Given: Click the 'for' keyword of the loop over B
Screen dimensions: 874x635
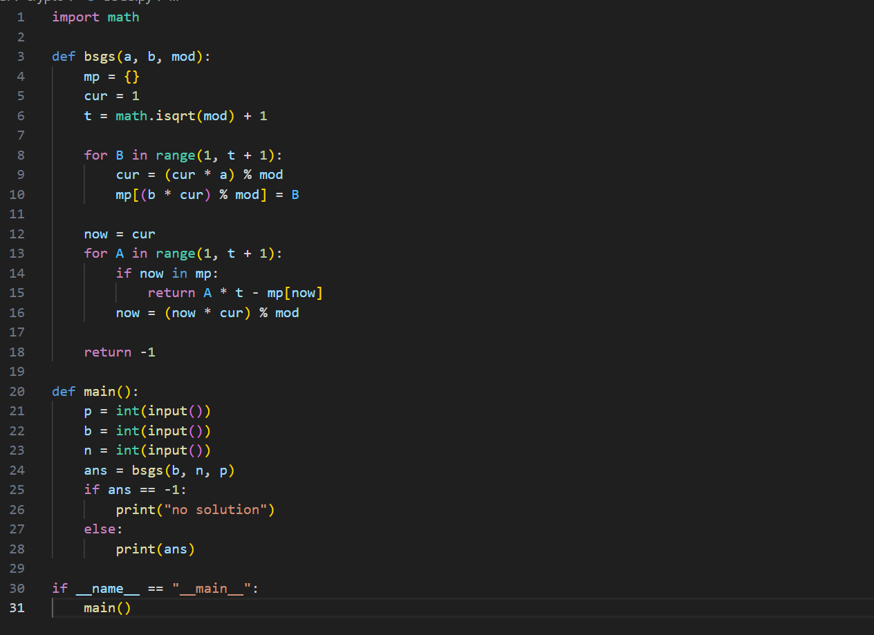Looking at the screenshot, I should [x=95, y=155].
